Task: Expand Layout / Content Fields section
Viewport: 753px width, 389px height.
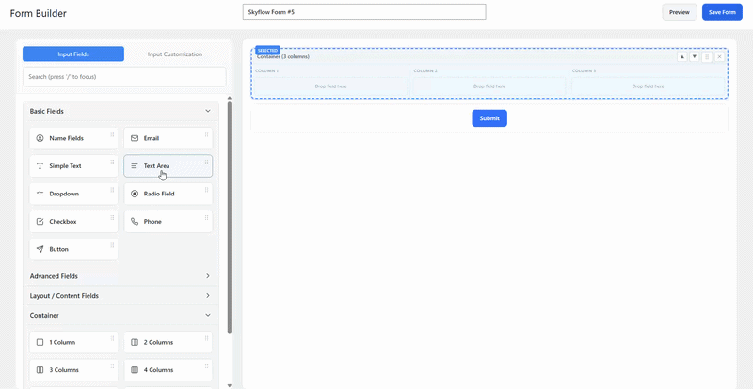Action: click(x=120, y=295)
